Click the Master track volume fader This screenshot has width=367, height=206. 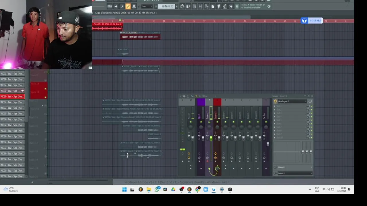pos(192,138)
